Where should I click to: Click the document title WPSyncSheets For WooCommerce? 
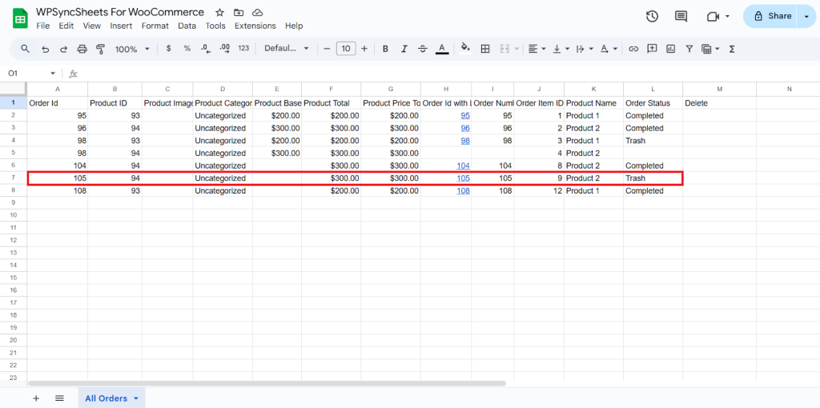pyautogui.click(x=120, y=12)
